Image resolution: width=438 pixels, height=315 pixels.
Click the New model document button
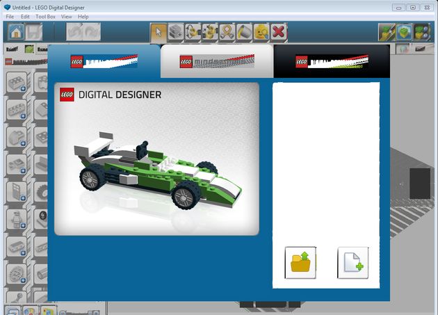click(x=353, y=263)
